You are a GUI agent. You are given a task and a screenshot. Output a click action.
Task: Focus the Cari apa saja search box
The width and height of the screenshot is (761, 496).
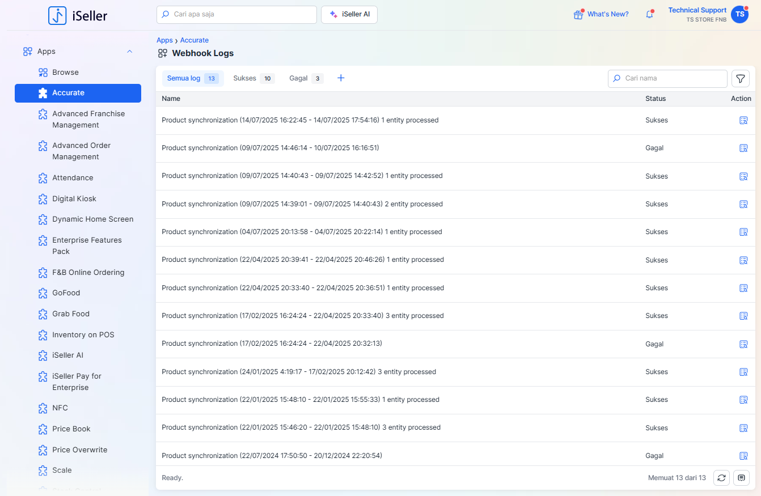tap(236, 15)
